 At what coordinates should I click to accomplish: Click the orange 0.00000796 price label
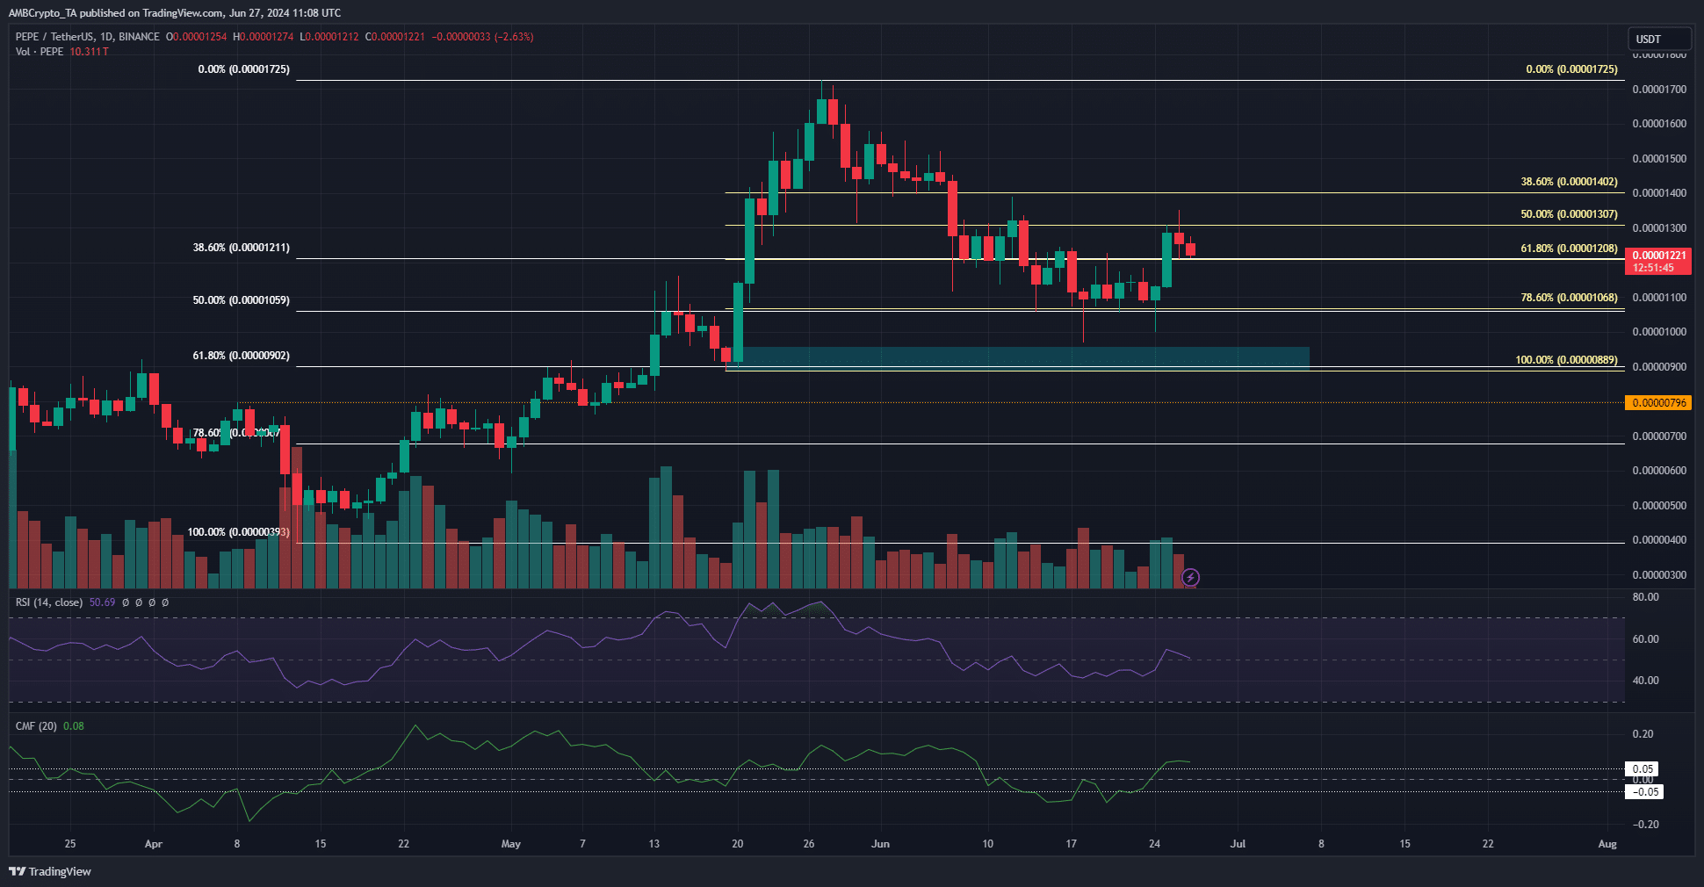tap(1658, 402)
